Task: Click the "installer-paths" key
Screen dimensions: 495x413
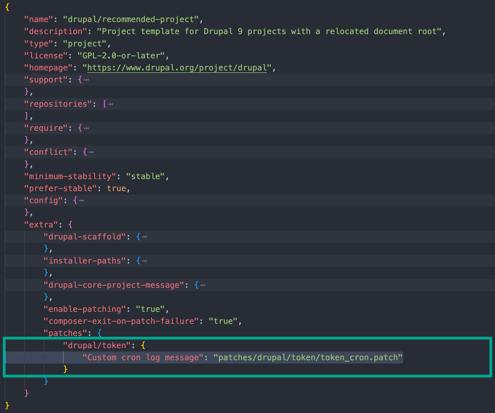Action: point(85,261)
